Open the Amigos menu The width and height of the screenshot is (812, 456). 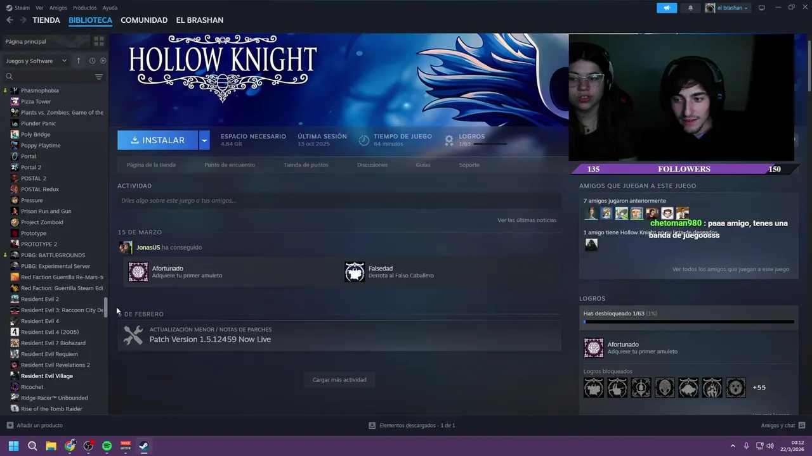(x=58, y=8)
